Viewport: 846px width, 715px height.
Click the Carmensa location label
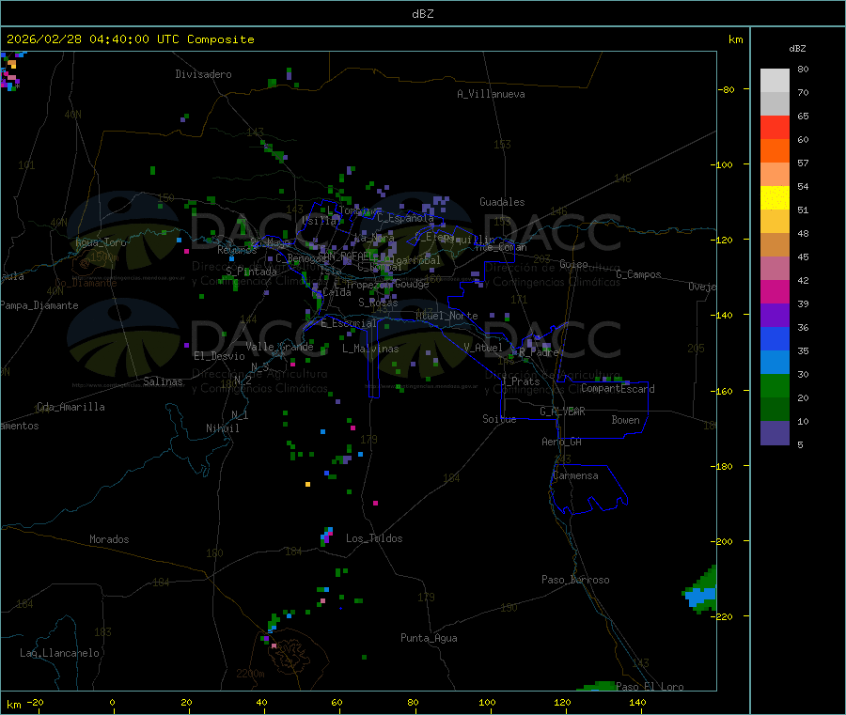575,475
